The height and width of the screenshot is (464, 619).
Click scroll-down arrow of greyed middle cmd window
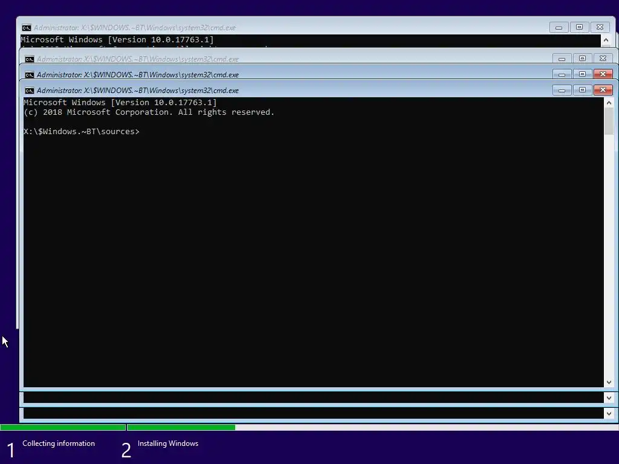pos(609,413)
